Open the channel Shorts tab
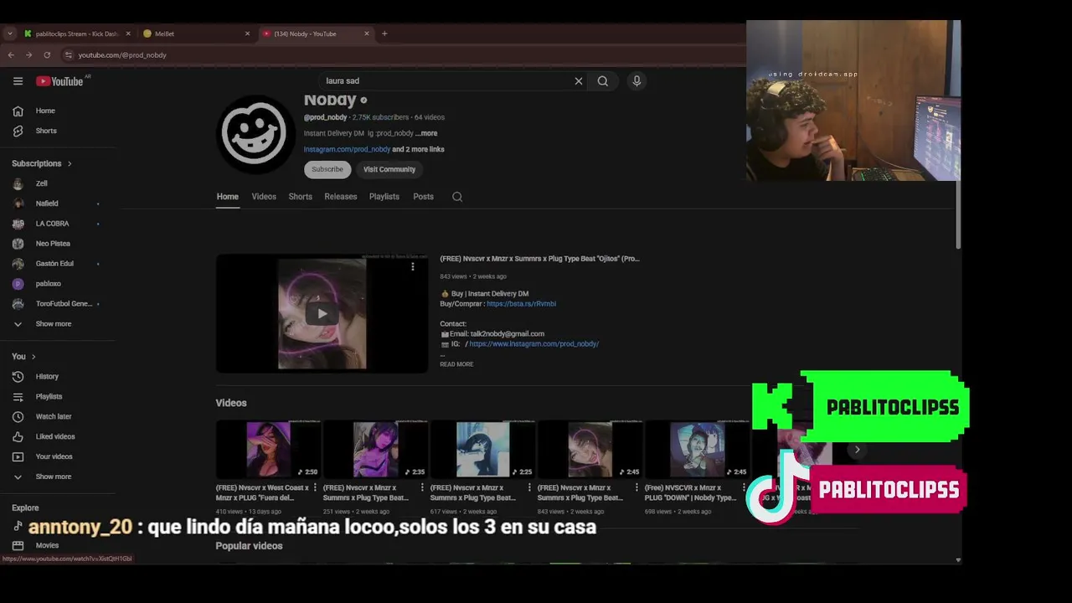 [x=300, y=197]
